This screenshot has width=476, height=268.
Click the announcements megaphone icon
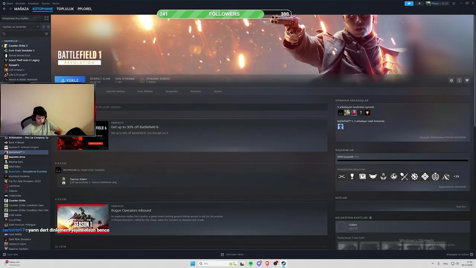409,3
